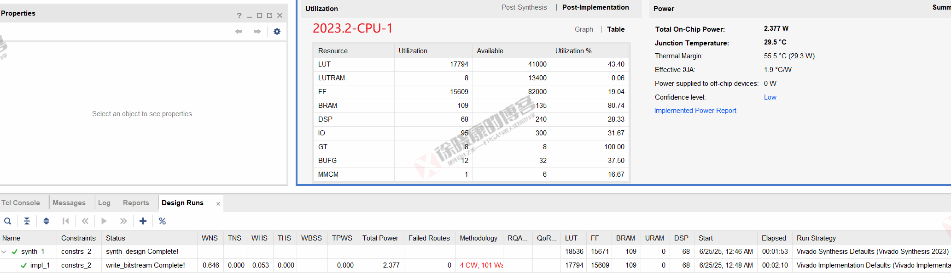This screenshot has height=274, width=951.
Task: Sort by Failed Routes column header
Action: [x=429, y=238]
